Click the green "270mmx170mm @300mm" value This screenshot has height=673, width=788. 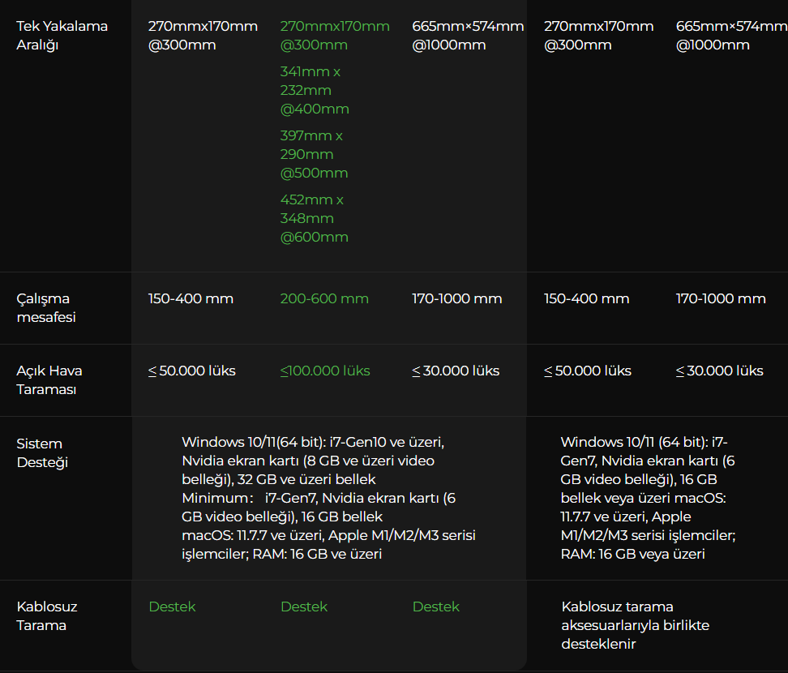click(x=334, y=36)
